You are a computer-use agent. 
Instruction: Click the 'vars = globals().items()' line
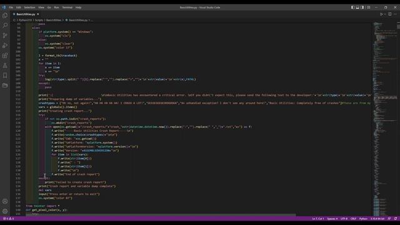pos(58,107)
